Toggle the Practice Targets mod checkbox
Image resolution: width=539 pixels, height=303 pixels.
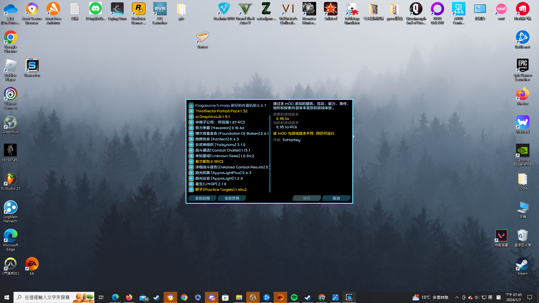(191, 190)
